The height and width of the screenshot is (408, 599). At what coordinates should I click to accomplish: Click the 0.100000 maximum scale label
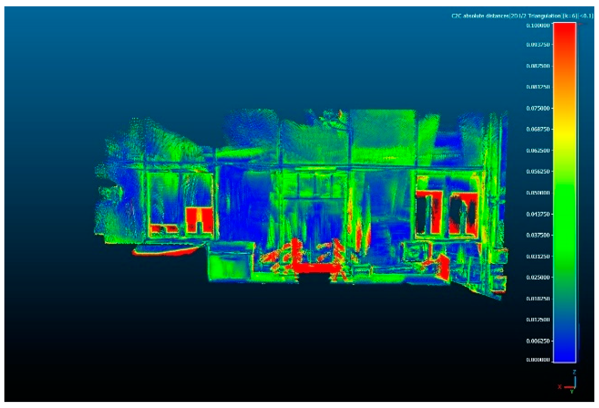pyautogui.click(x=538, y=26)
